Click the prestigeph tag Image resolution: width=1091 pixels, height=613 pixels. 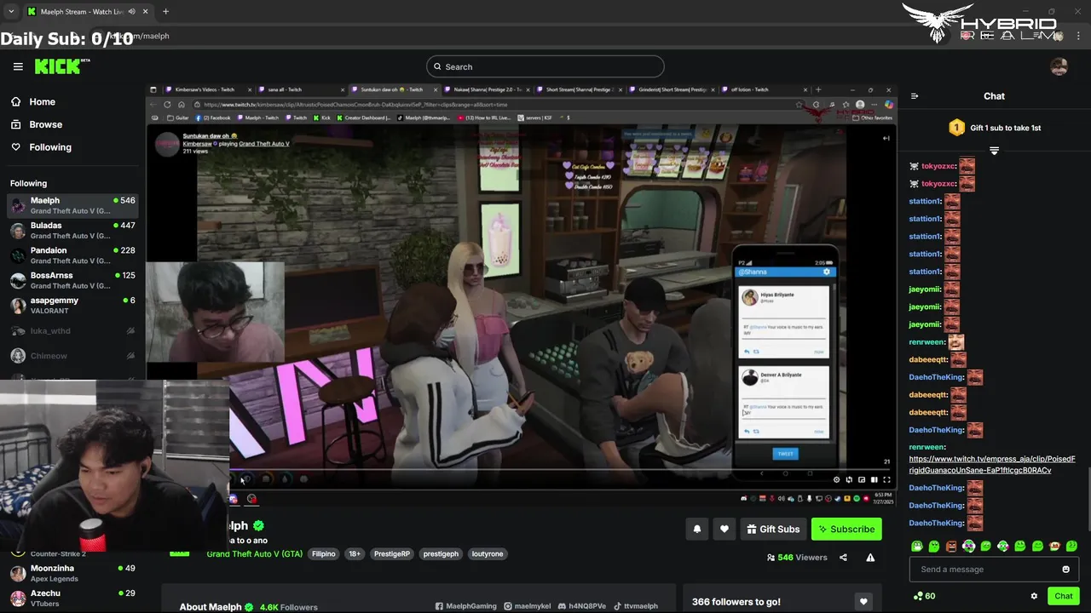[441, 554]
